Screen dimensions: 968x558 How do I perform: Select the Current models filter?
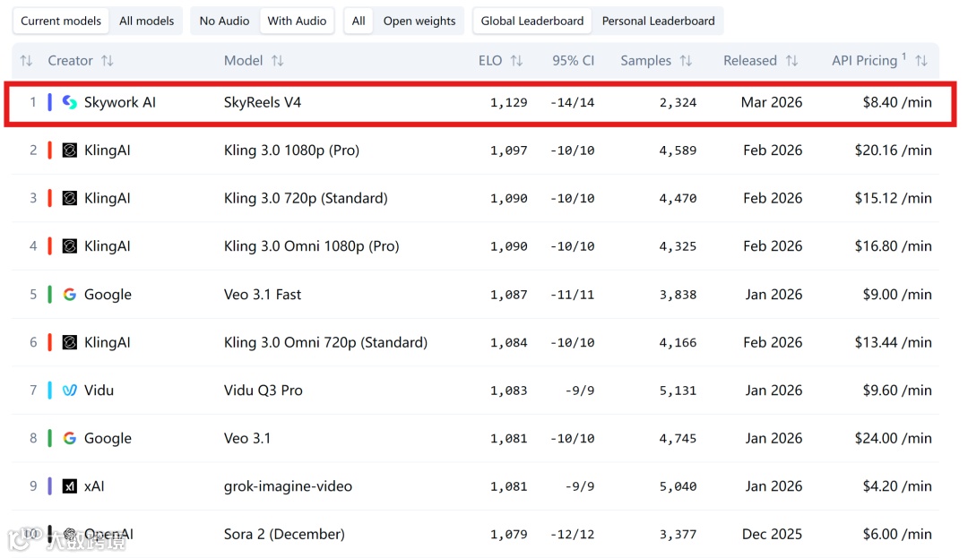pos(61,21)
